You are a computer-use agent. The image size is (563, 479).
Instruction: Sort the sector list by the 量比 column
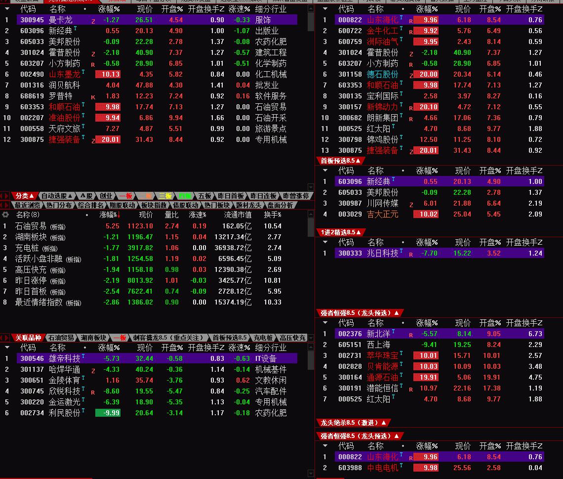coord(171,215)
